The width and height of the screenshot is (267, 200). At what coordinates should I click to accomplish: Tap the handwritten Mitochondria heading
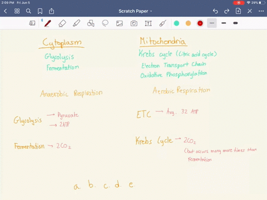(163, 41)
